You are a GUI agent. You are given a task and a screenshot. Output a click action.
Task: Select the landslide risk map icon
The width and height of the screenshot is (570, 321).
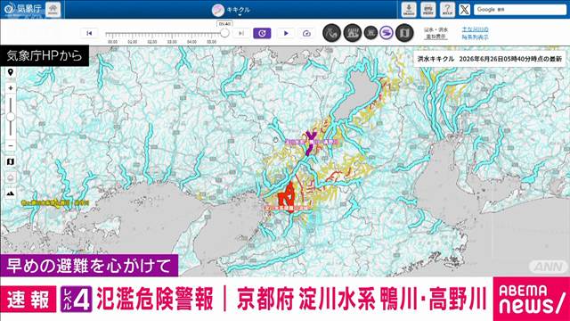[331, 33]
